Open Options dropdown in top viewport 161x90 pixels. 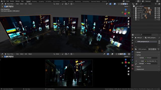pos(127,6)
